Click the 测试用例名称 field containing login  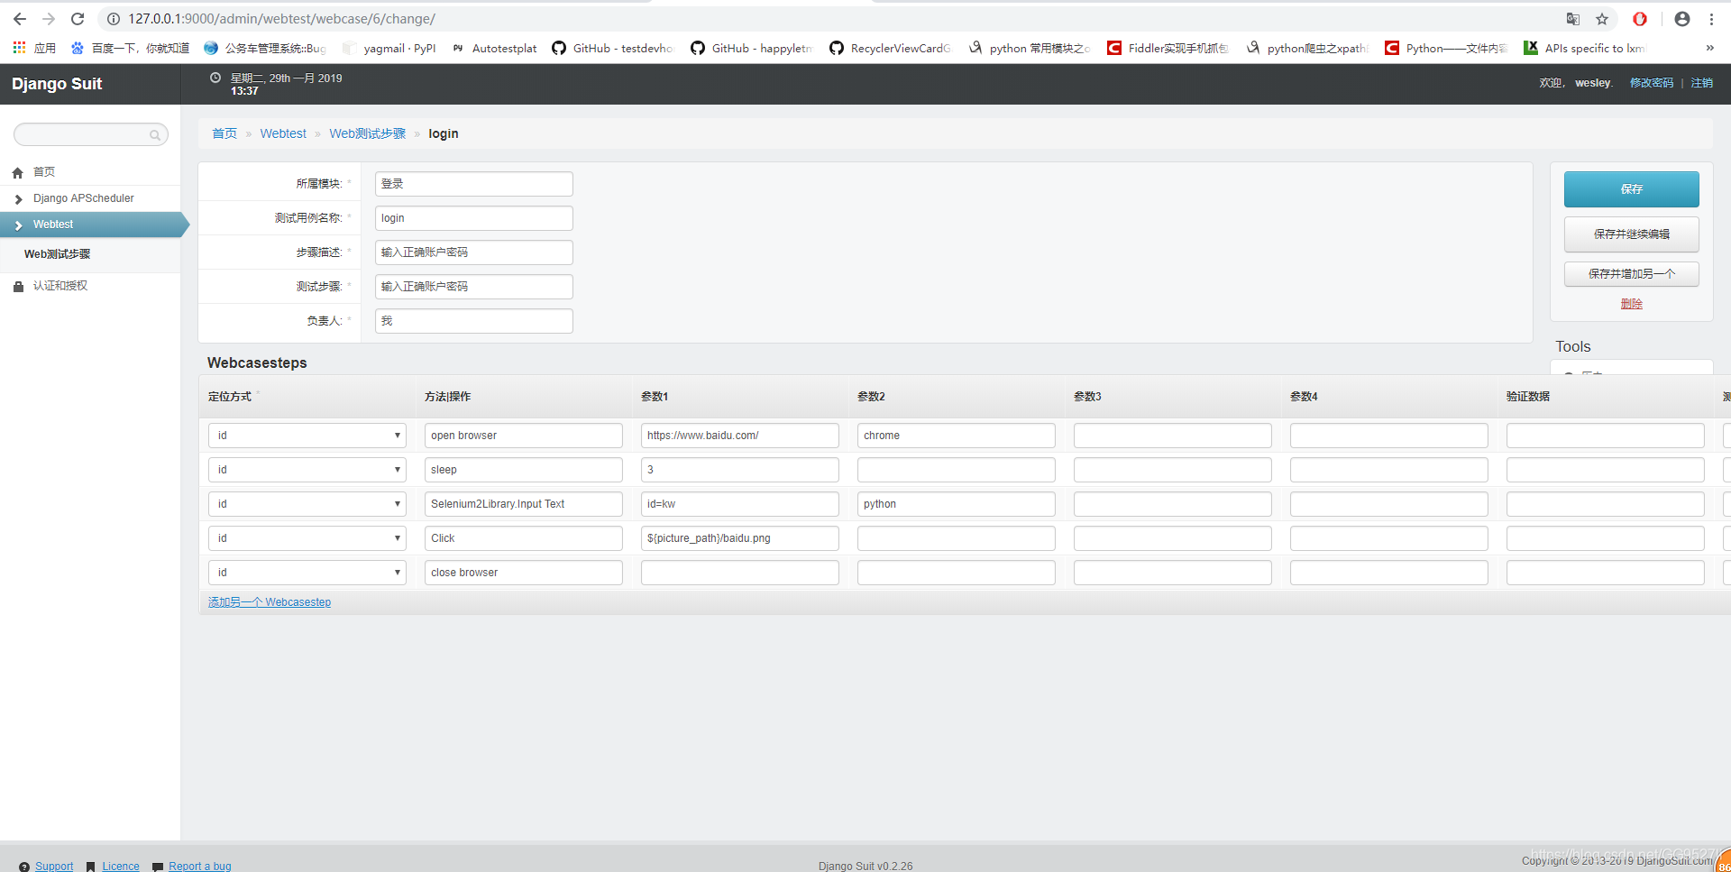[x=474, y=218]
